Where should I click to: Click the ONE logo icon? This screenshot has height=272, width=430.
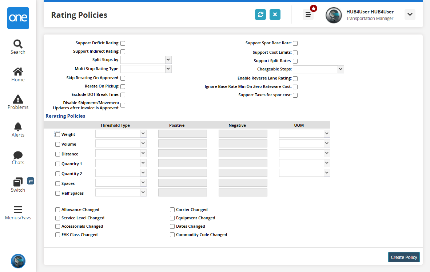[18, 18]
